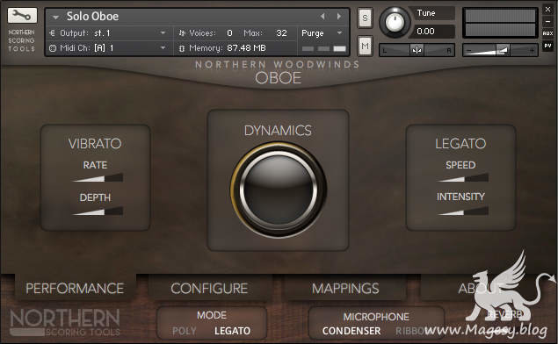The image size is (558, 344).
Task: Select the Condenser microphone
Action: [x=351, y=331]
